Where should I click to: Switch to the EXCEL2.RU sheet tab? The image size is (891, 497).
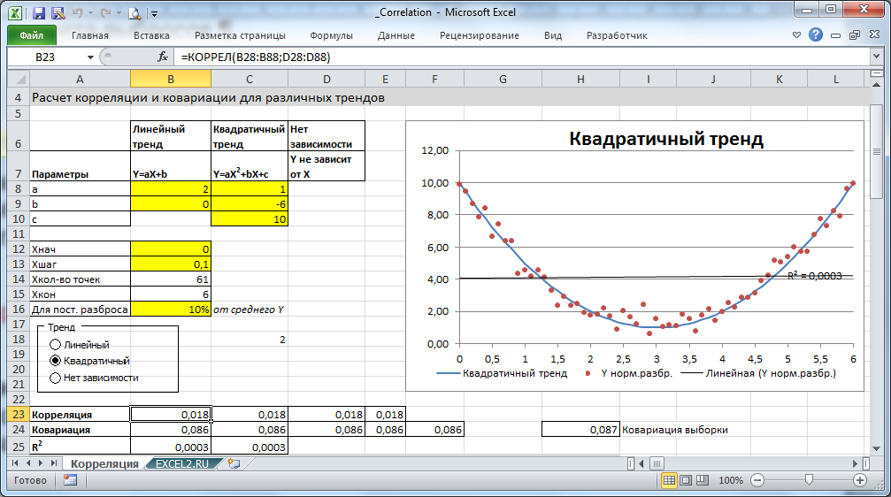182,463
